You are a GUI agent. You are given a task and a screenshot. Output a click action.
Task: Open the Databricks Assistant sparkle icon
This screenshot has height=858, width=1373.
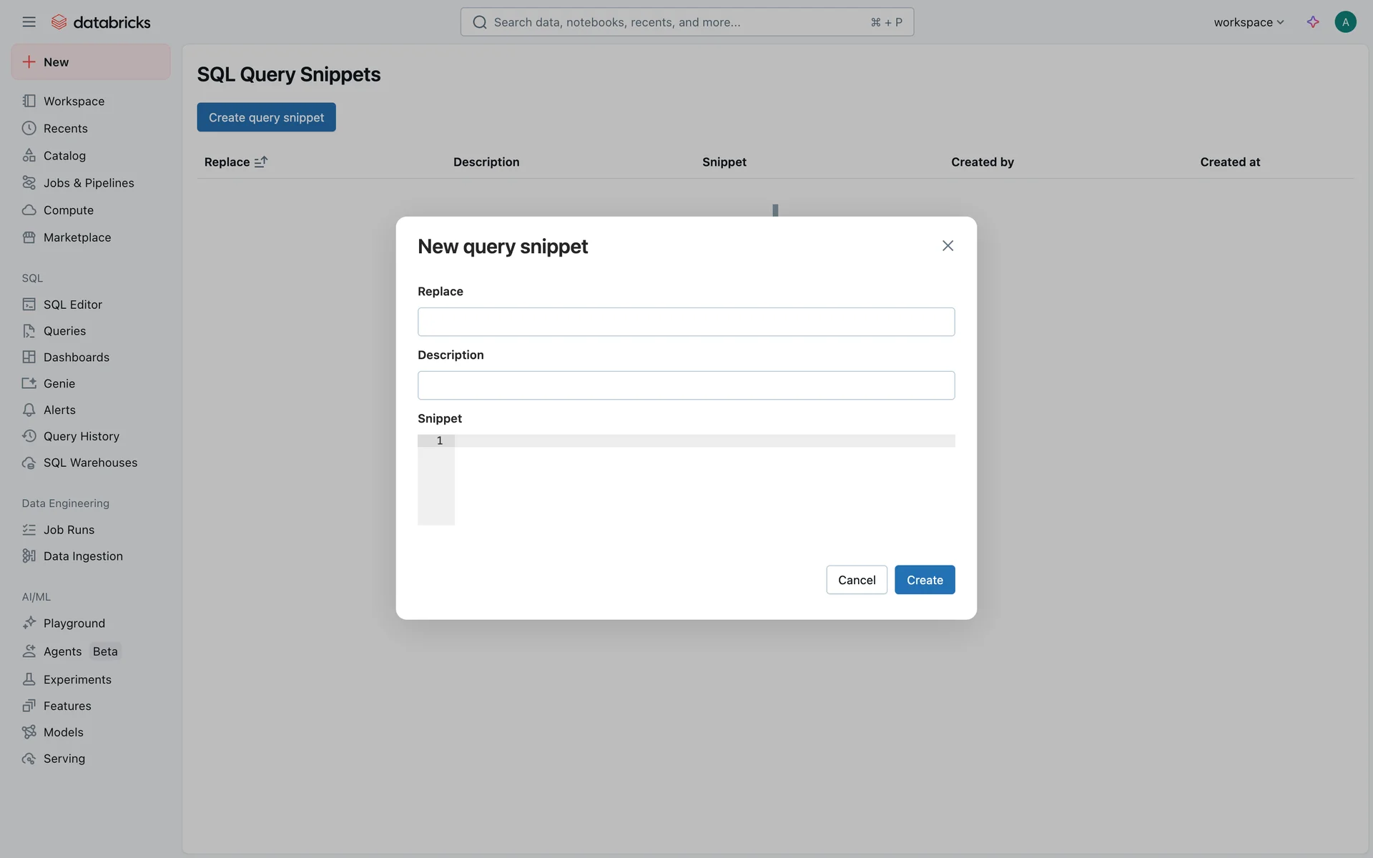[x=1313, y=22]
